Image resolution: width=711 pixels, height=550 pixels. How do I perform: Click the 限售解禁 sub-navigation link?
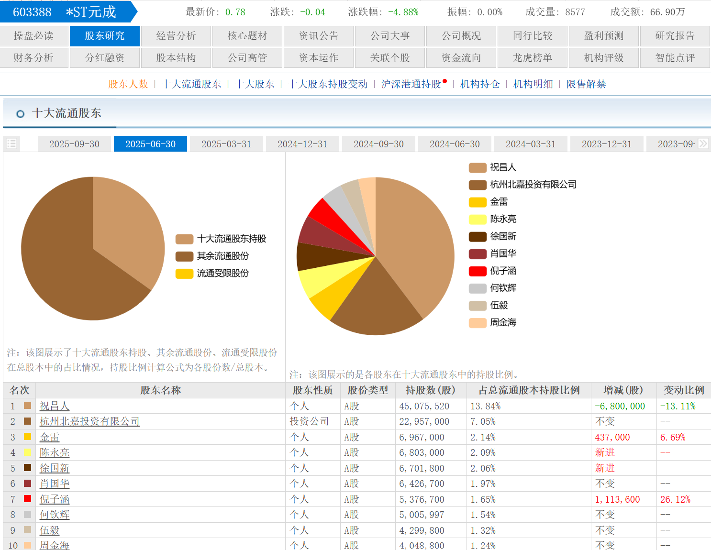[x=586, y=84]
